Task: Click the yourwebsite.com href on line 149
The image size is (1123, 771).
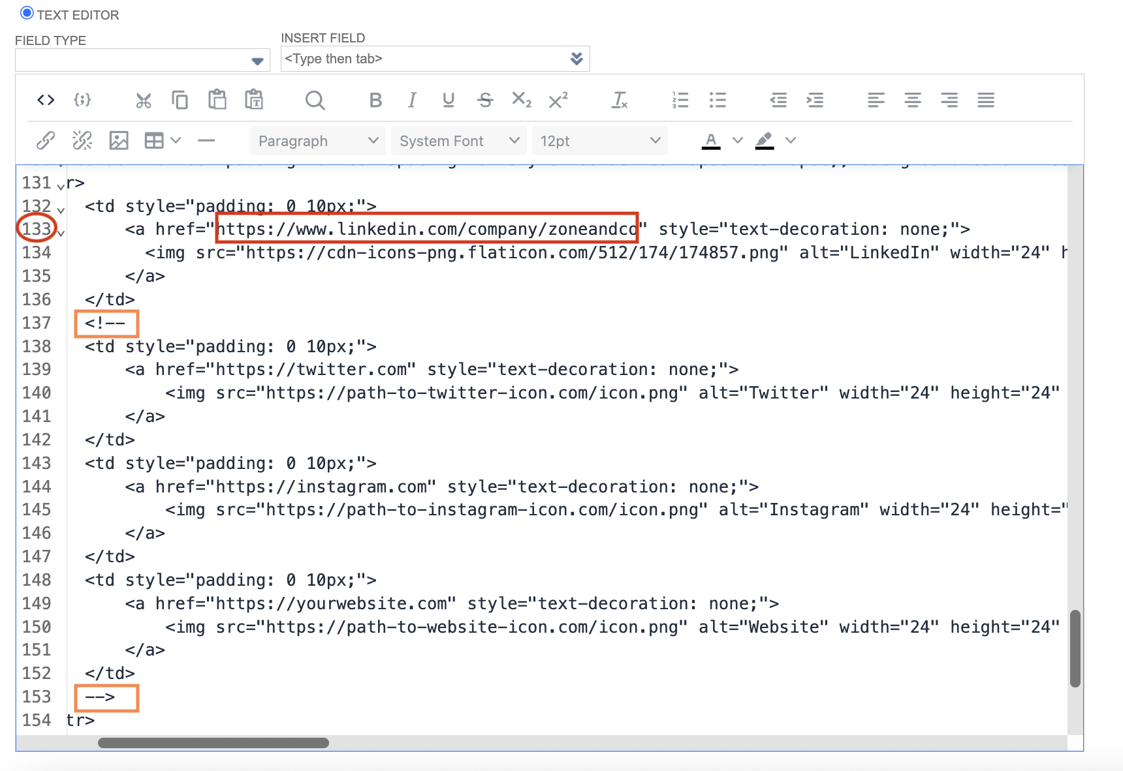Action: tap(331, 603)
